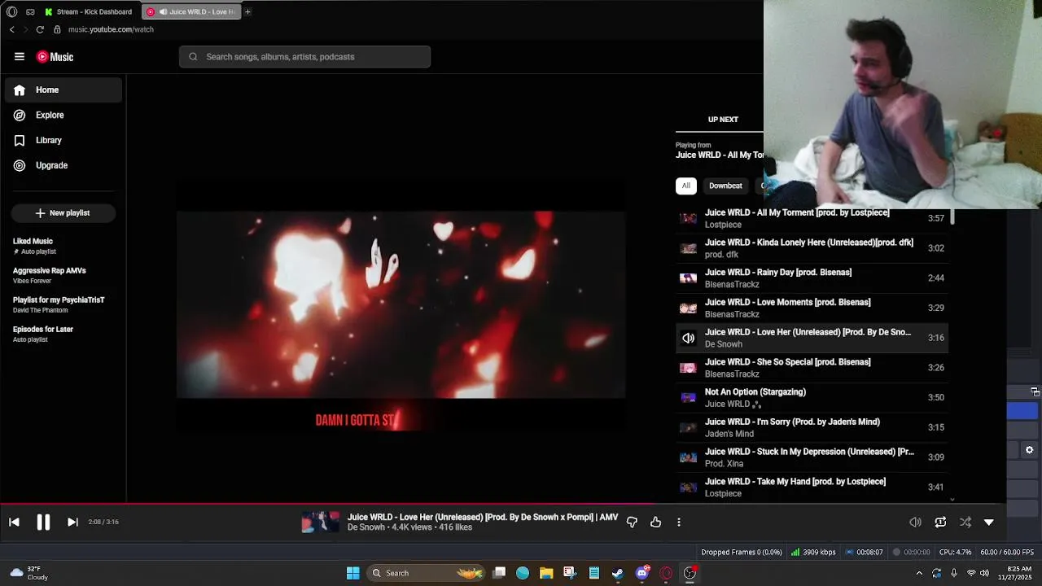Screen dimensions: 1042x586
Task: Collapse the player page arrow
Action: click(989, 522)
